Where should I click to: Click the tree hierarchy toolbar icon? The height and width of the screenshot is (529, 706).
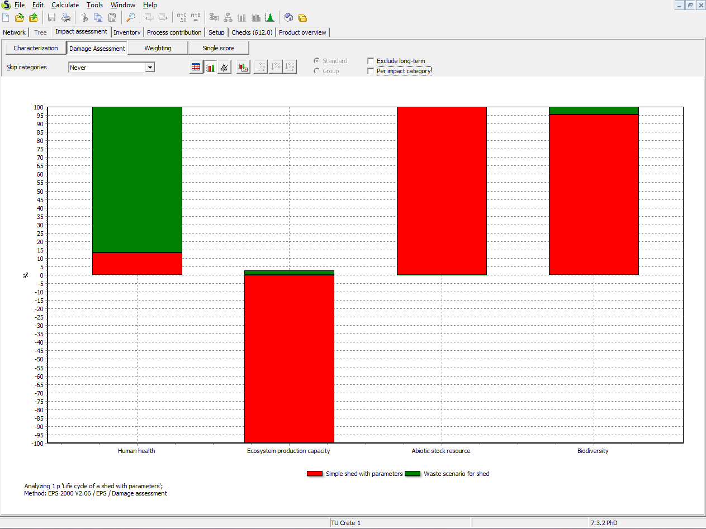click(228, 17)
